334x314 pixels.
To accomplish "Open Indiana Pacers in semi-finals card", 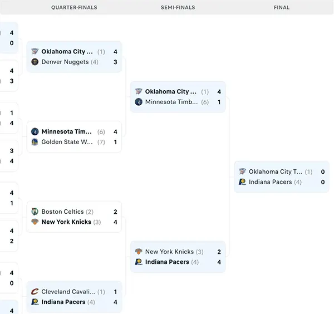I will click(167, 262).
